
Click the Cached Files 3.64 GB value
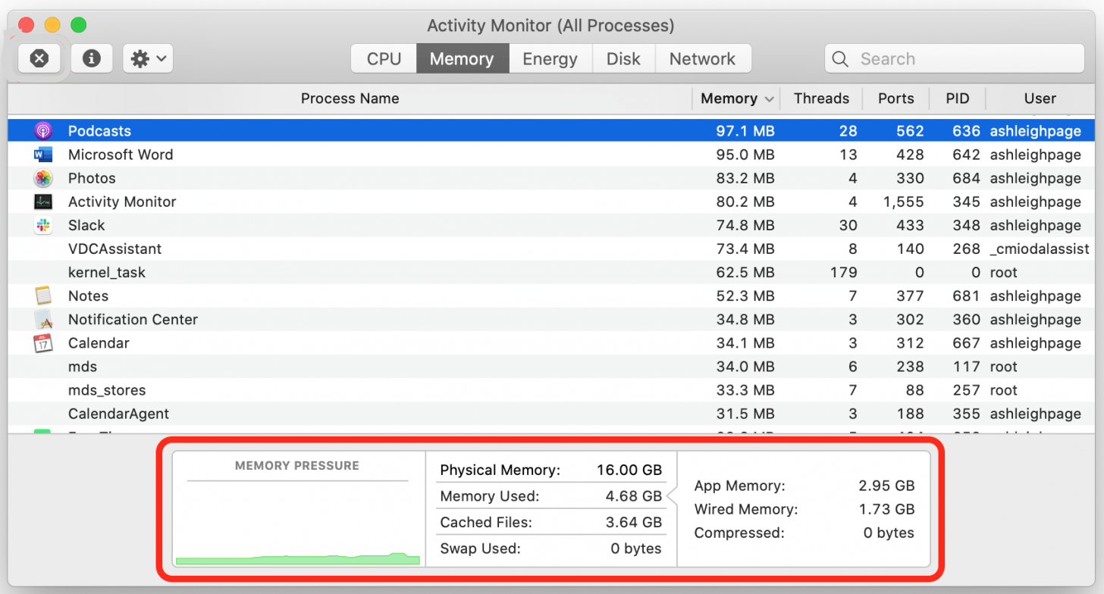[x=633, y=522]
